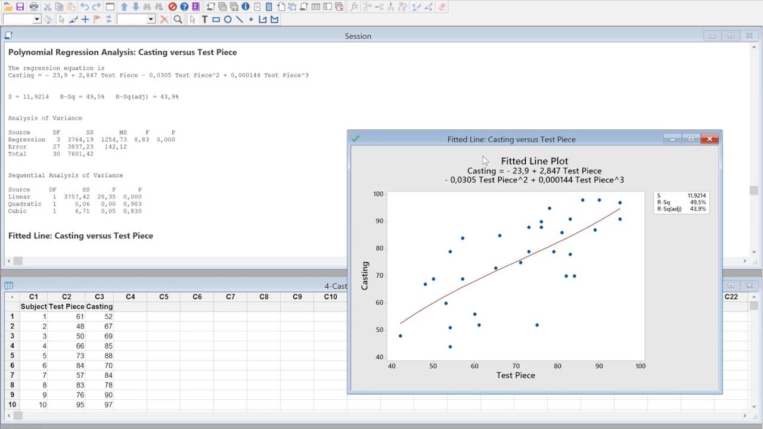Select column header C1
This screenshot has height=429, width=763.
(x=33, y=297)
